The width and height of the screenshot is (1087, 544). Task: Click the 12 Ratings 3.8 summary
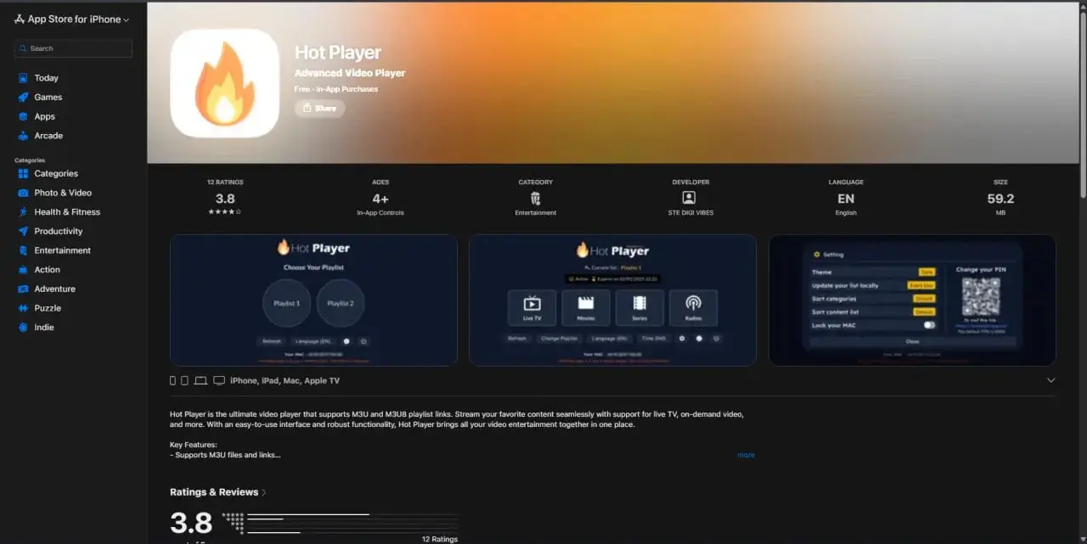(225, 198)
